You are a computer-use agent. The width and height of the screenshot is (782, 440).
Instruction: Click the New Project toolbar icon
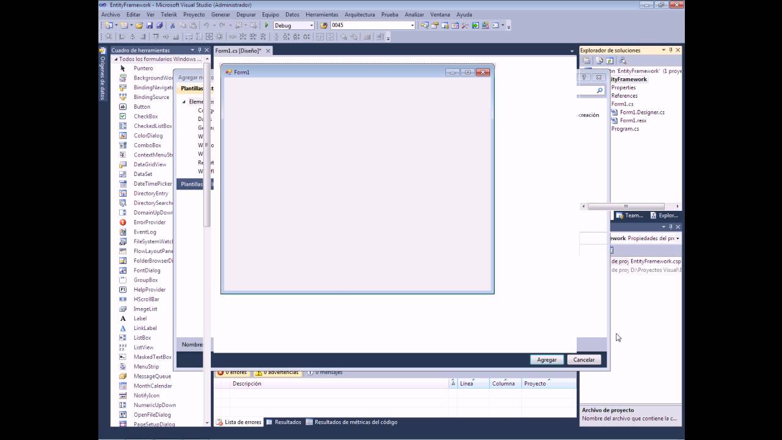[x=109, y=25]
